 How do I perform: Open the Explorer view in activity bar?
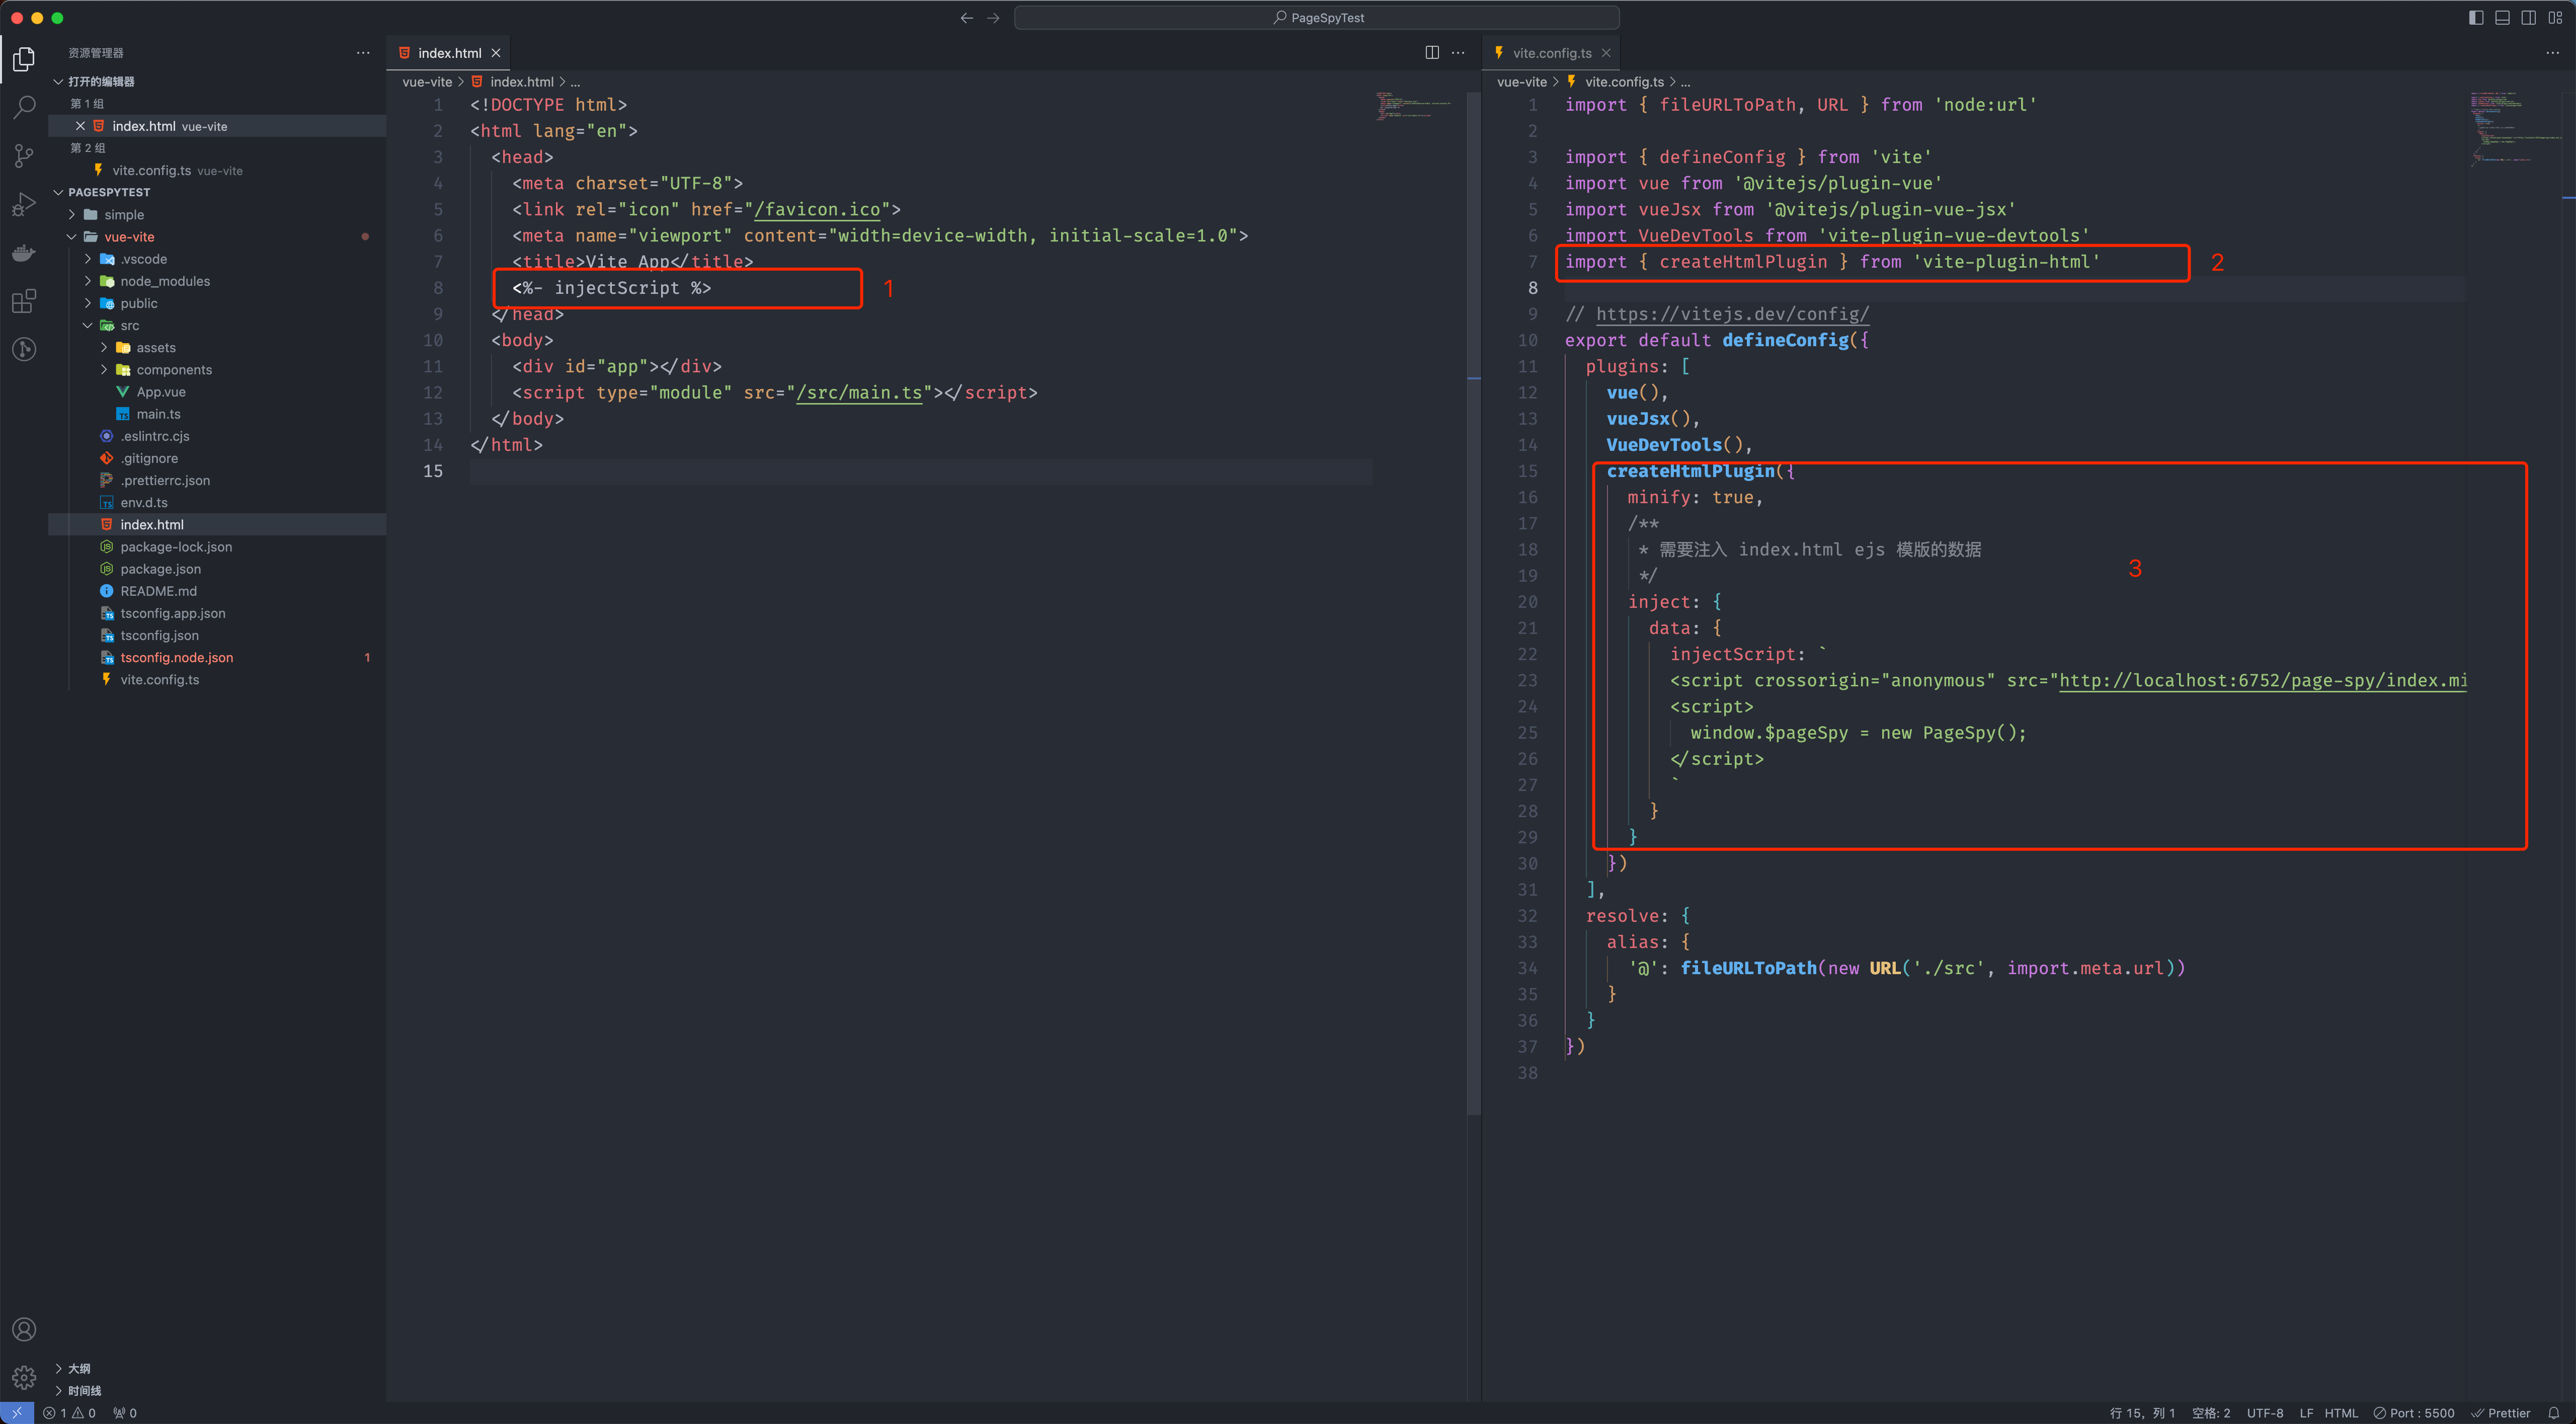tap(24, 59)
